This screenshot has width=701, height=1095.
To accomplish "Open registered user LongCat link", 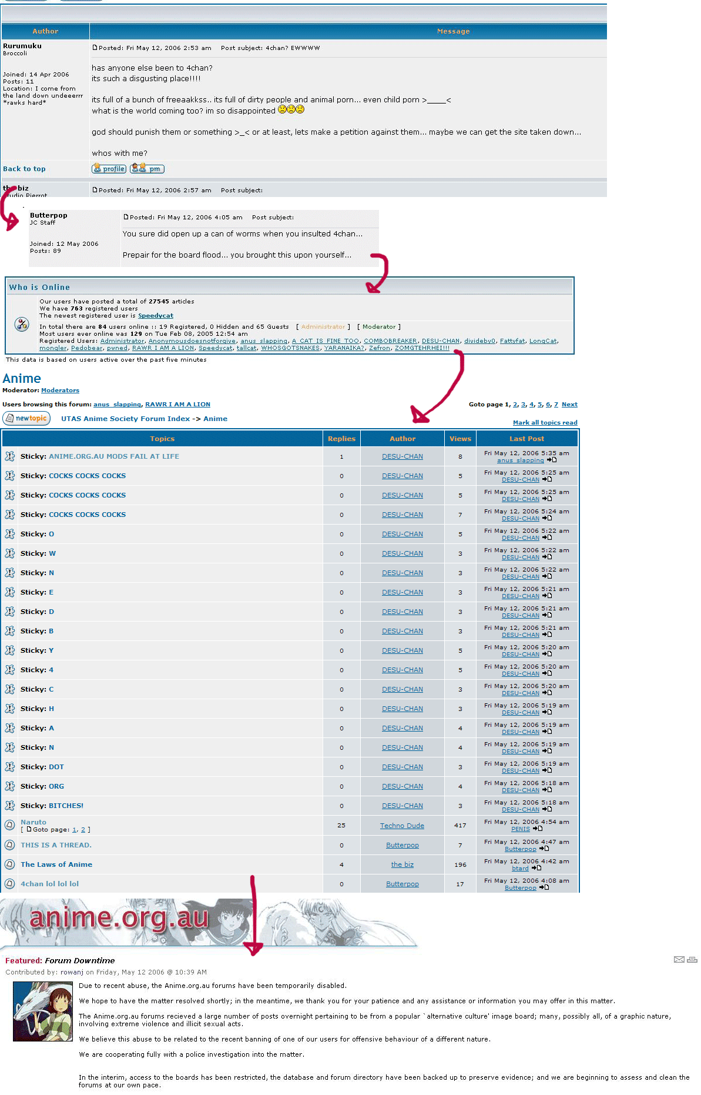I will 543,341.
